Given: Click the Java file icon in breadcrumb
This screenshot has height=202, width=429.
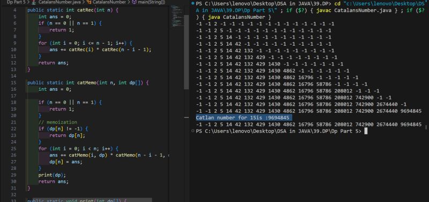Looking at the screenshot, I should 34,2.
